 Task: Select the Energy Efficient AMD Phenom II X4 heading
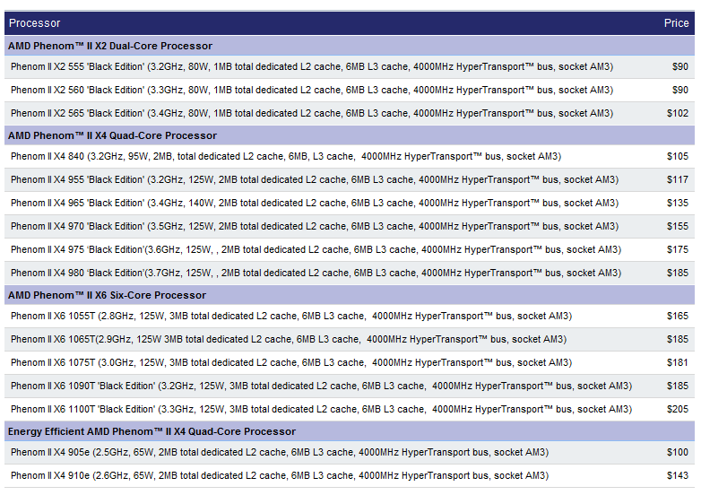[x=350, y=431]
